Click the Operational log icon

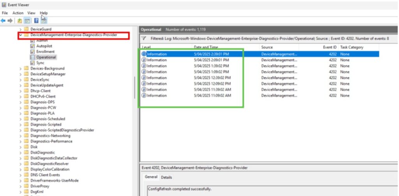[x=32, y=57]
